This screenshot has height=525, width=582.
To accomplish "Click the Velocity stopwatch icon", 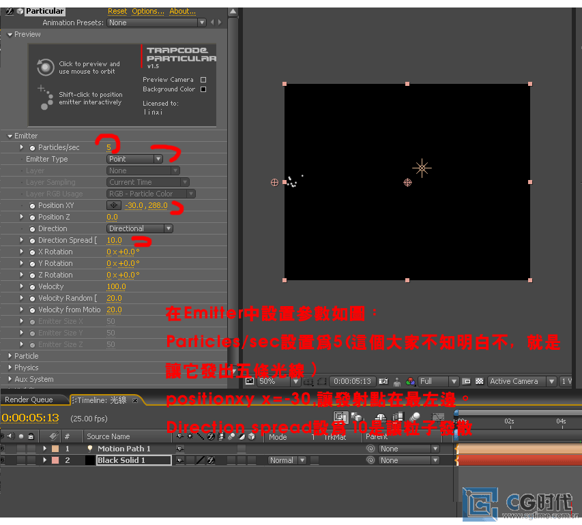I will click(32, 287).
